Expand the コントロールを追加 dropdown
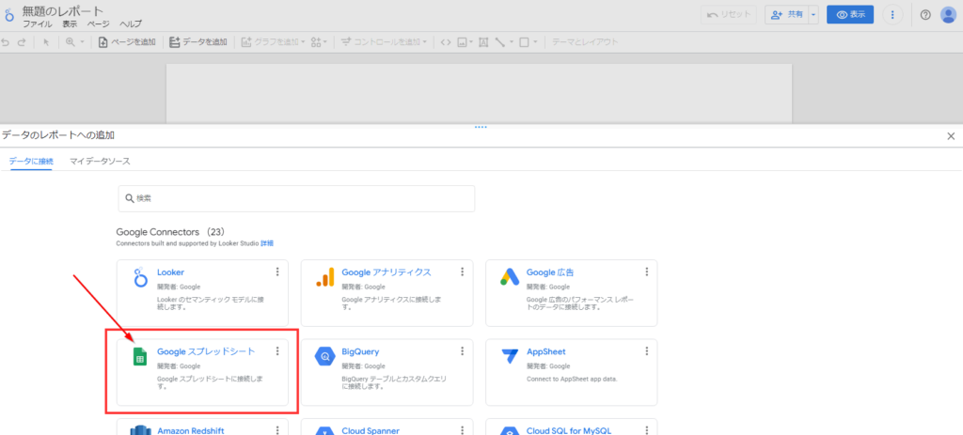This screenshot has height=435, width=963. pos(424,42)
